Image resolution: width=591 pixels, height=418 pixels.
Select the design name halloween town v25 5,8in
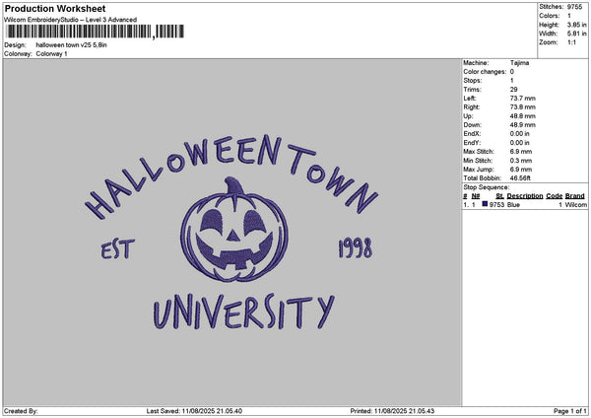(x=71, y=45)
